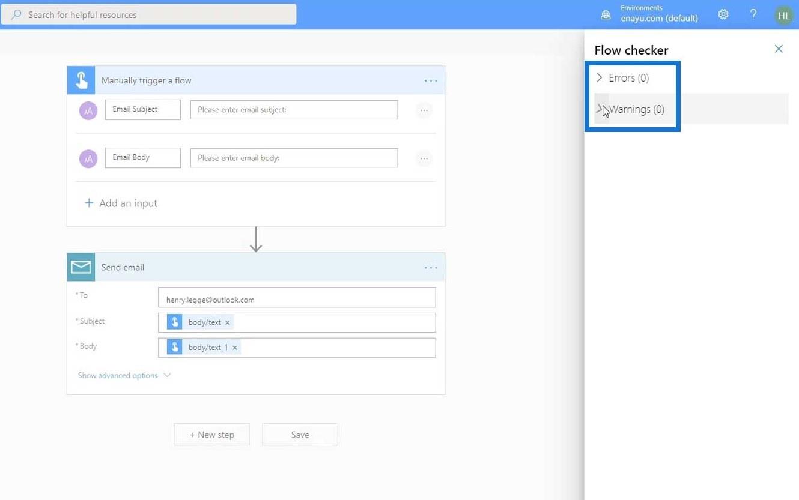
Task: Edit the Please enter email subject field
Action: point(294,110)
